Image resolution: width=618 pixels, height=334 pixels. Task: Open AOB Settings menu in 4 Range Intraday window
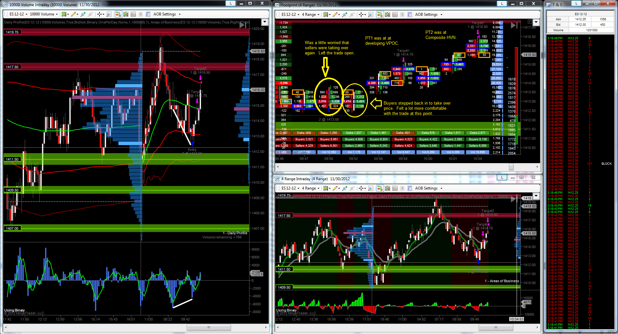pyautogui.click(x=429, y=188)
